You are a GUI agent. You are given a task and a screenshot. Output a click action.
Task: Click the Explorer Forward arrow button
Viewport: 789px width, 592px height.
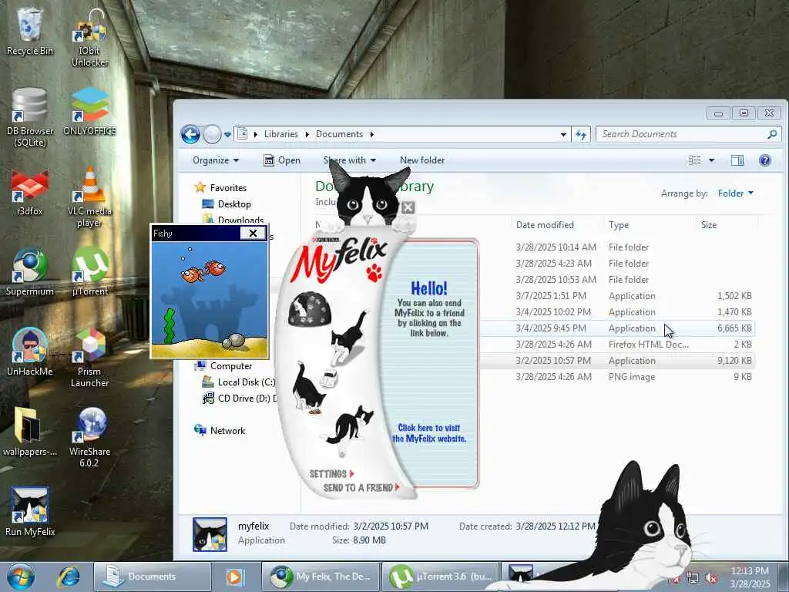[x=213, y=134]
